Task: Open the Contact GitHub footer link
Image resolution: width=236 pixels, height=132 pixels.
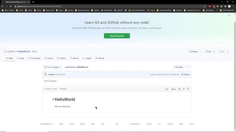Action: coord(135,124)
